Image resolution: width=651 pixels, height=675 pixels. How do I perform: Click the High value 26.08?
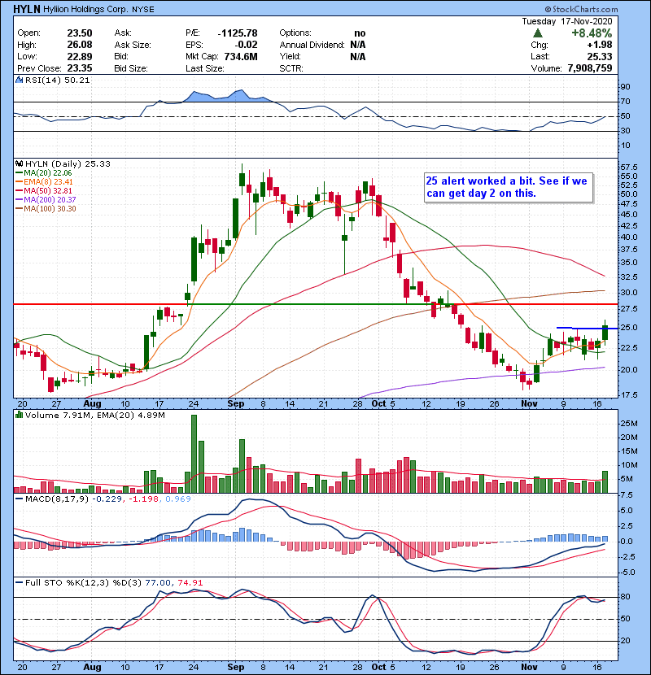click(80, 45)
